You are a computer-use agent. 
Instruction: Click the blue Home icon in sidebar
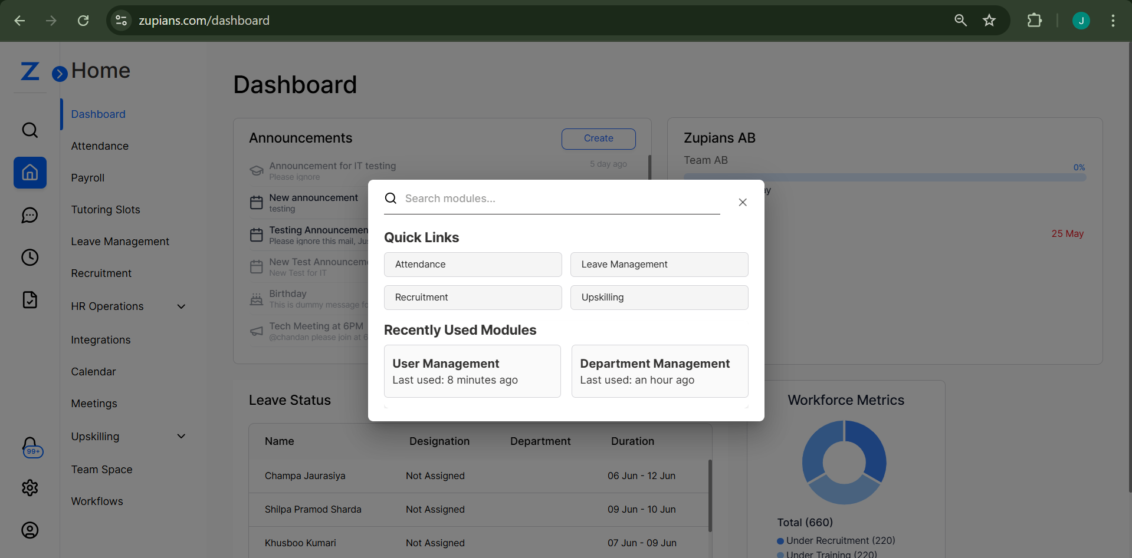coord(30,173)
